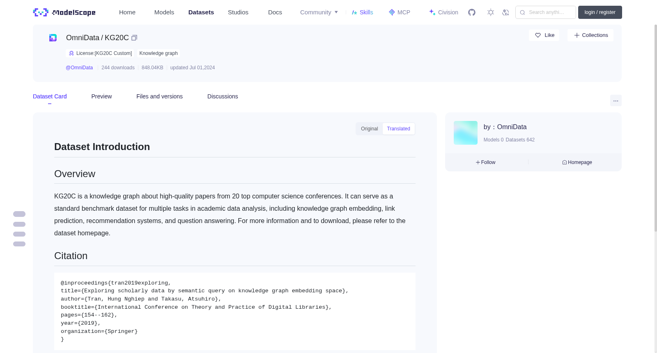This screenshot has width=657, height=353.
Task: Open the by: OmniData owner name
Action: click(x=505, y=127)
